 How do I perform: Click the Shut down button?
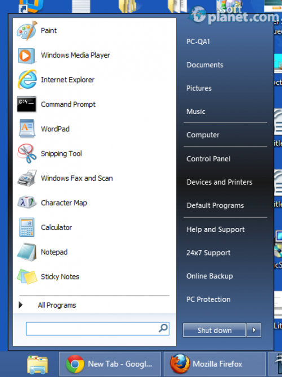(214, 330)
